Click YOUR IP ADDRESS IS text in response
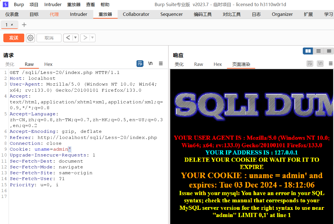334x224 pixels. [x=252, y=153]
